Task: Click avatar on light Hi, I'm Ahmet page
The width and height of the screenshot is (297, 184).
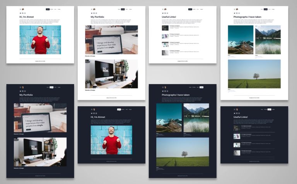Action: [x=23, y=9]
